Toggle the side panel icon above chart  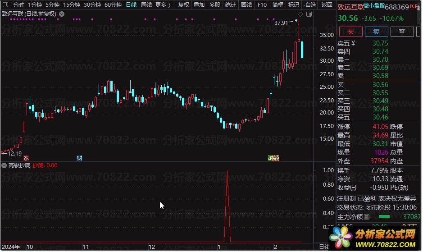pos(309,14)
